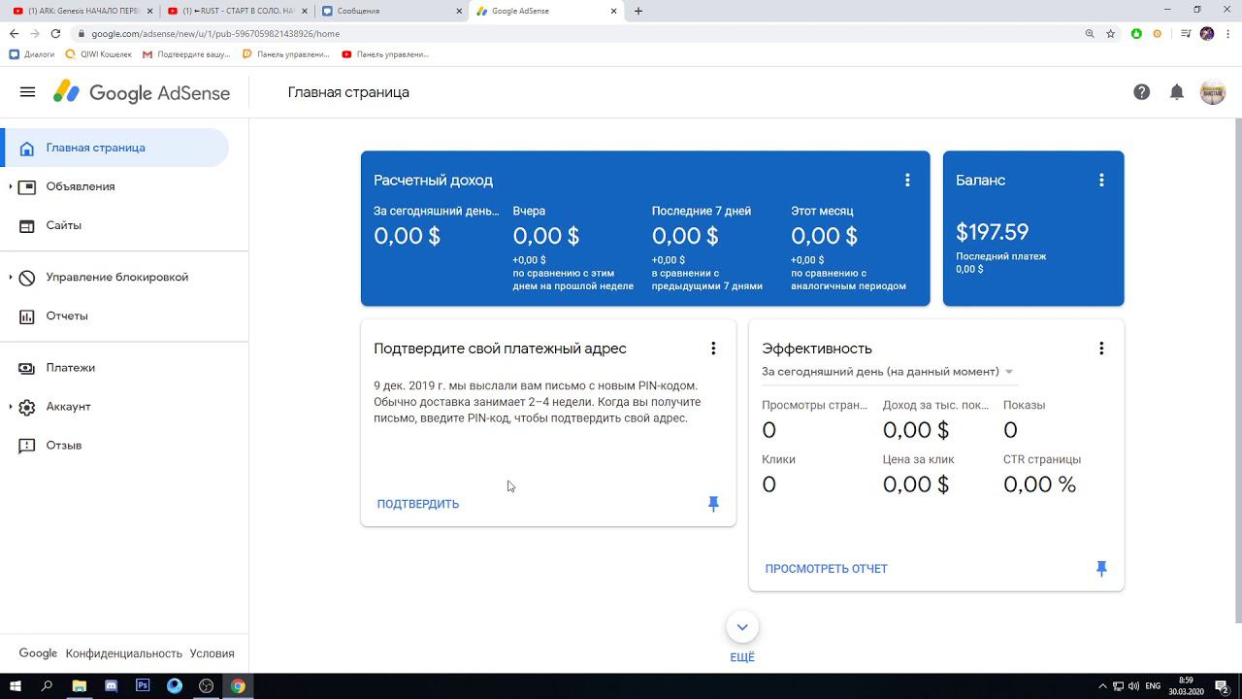Open options menu of Расчетный доход card

907,181
